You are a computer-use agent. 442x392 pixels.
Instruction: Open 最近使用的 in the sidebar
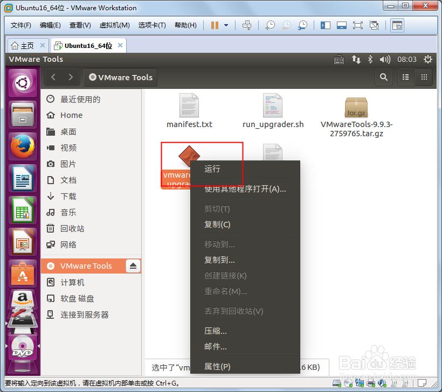pyautogui.click(x=91, y=99)
